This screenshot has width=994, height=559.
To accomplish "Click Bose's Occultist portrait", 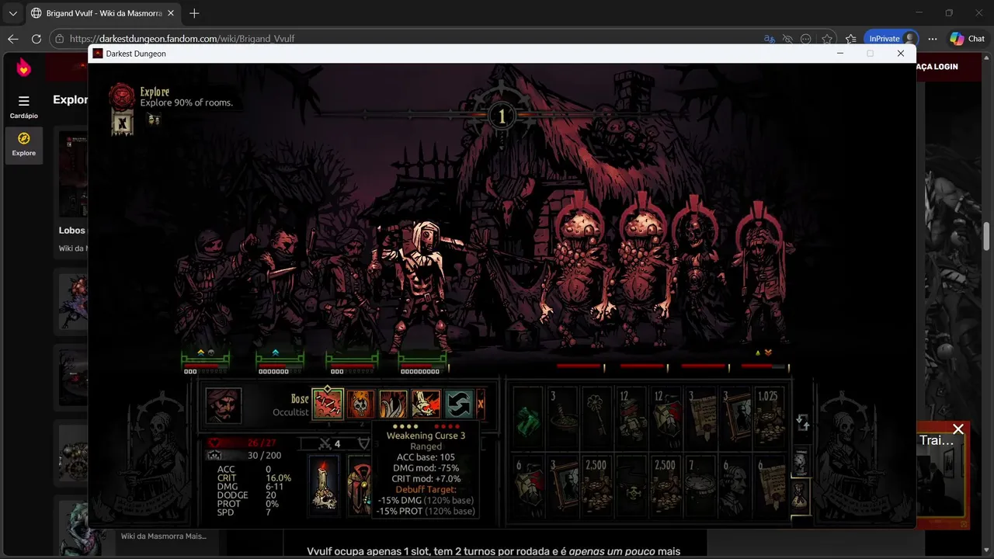I will [224, 406].
